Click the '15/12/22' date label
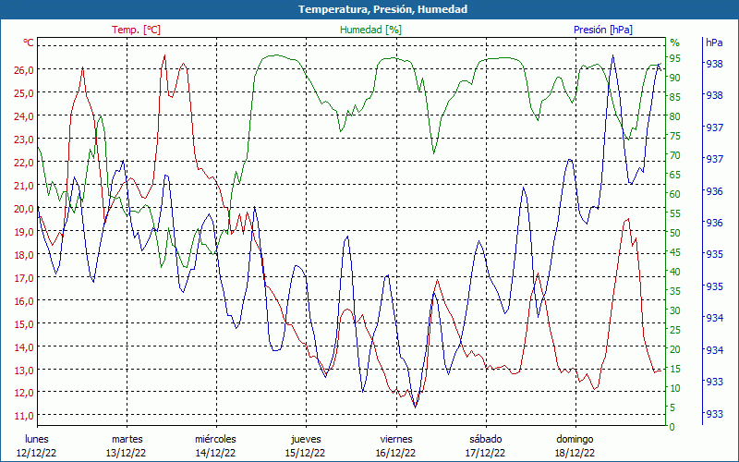The width and height of the screenshot is (739, 462). tap(306, 453)
